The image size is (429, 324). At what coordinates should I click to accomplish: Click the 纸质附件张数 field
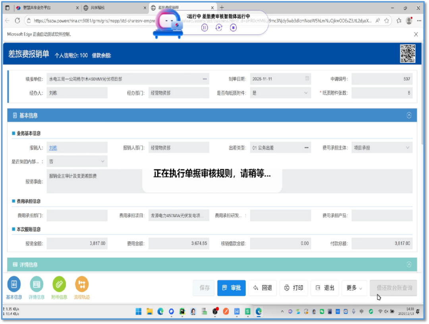coord(382,93)
